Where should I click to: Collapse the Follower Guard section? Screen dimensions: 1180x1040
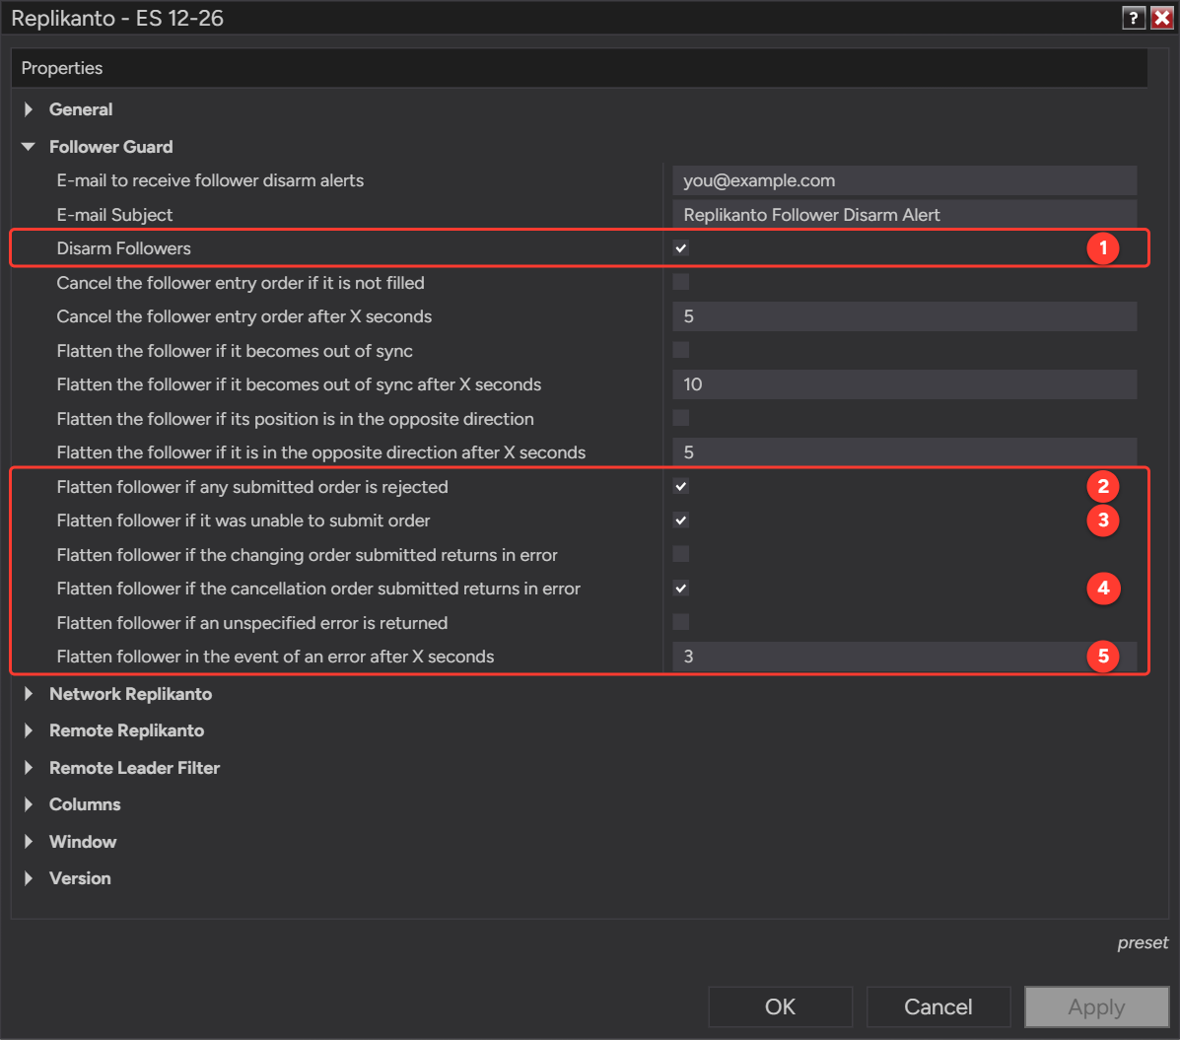pyautogui.click(x=29, y=147)
